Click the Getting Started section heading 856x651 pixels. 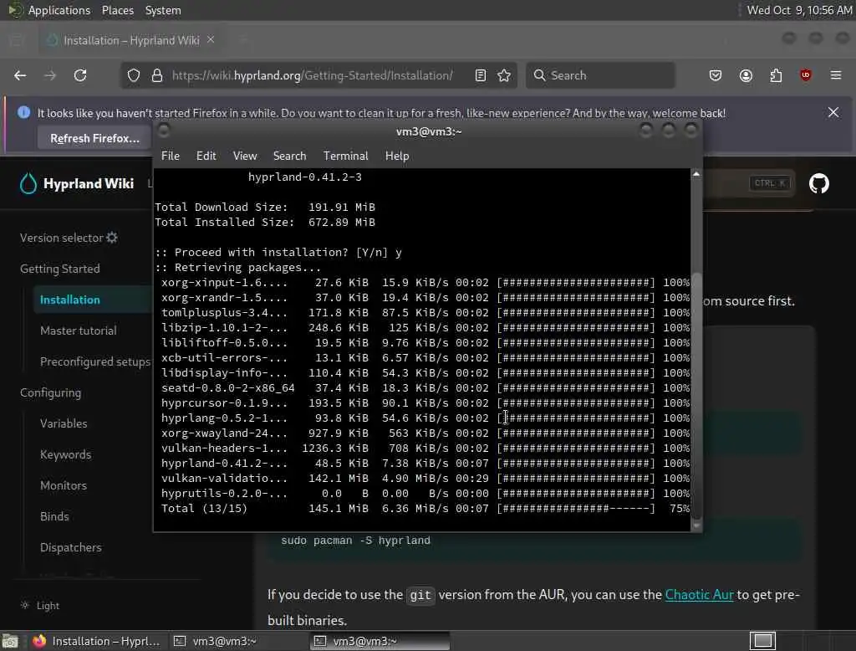(x=60, y=269)
